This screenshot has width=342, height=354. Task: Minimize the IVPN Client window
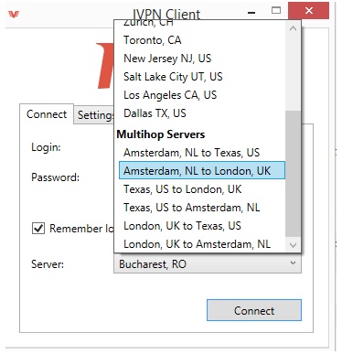click(251, 13)
